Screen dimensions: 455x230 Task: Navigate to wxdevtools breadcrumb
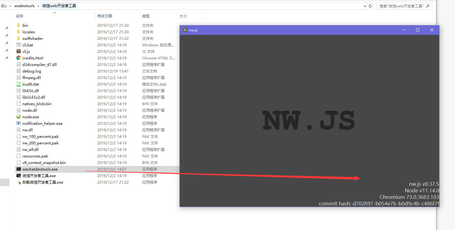click(24, 6)
